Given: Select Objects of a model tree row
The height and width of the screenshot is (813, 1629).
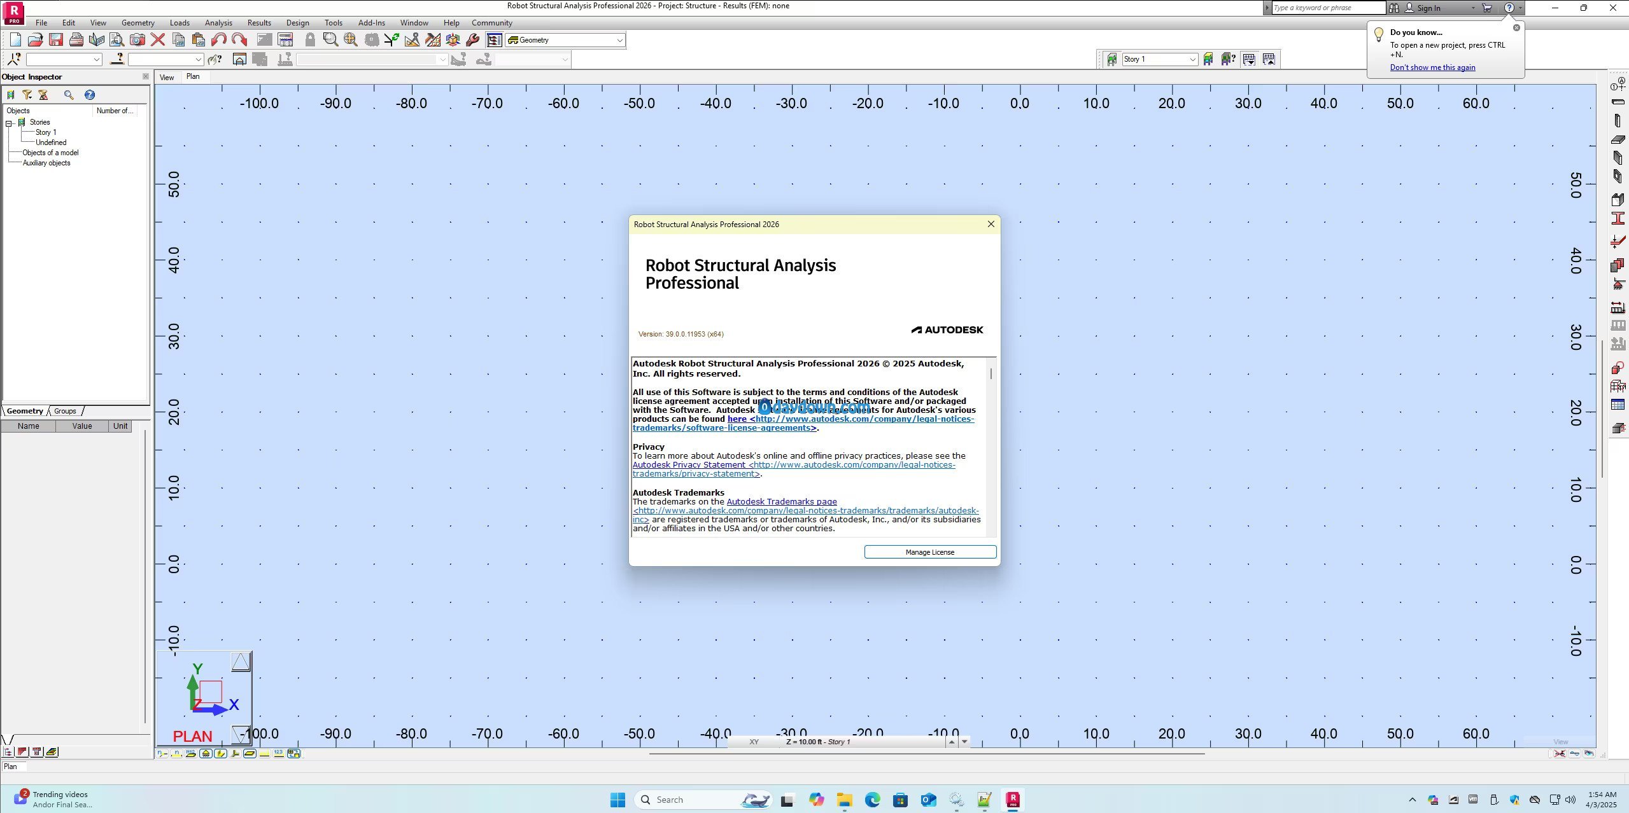Looking at the screenshot, I should (50, 153).
